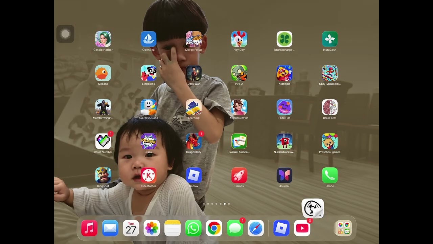Open Calendar showing Tue 27
Screen dimensions: 433x244
click(131, 228)
